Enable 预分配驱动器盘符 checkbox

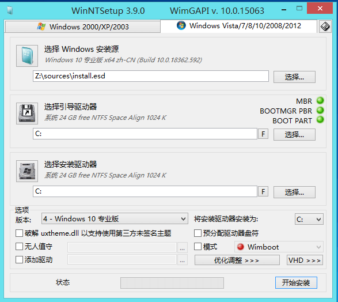(198, 233)
